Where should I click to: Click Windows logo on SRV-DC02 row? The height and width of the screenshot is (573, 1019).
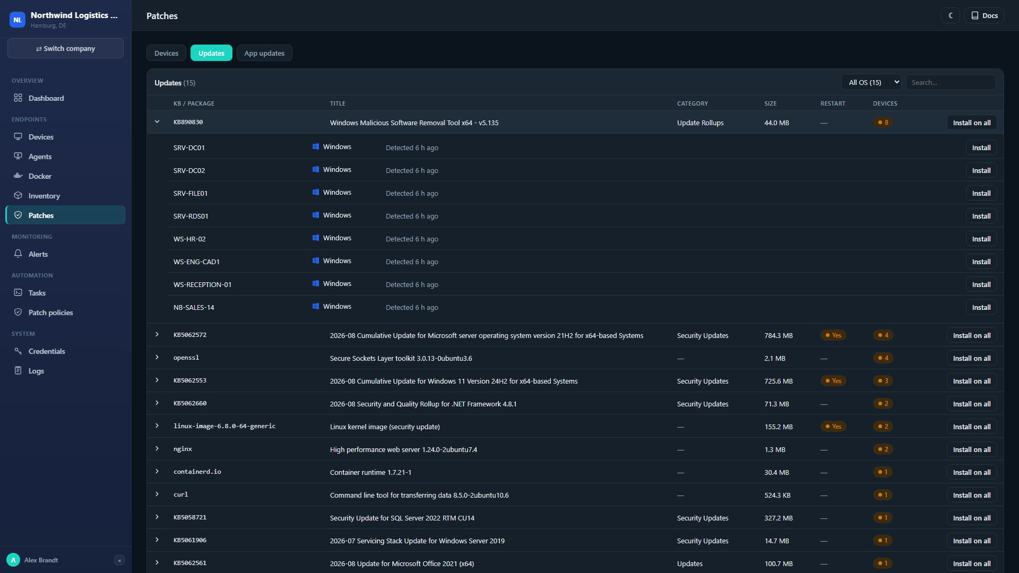[316, 170]
